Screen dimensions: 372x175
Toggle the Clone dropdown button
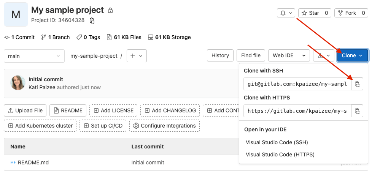pyautogui.click(x=353, y=55)
